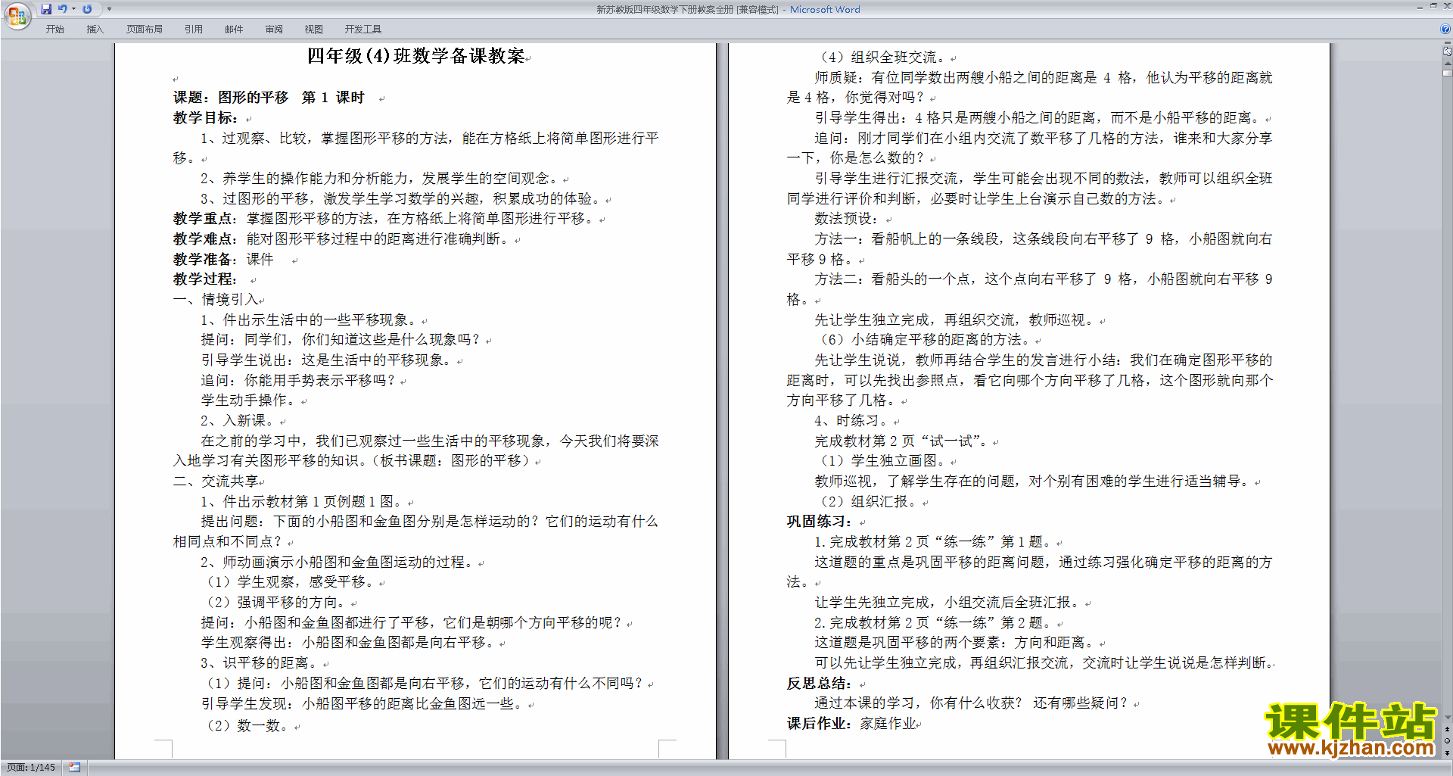Switch to the 引用 tab
The width and height of the screenshot is (1453, 776).
click(x=193, y=29)
